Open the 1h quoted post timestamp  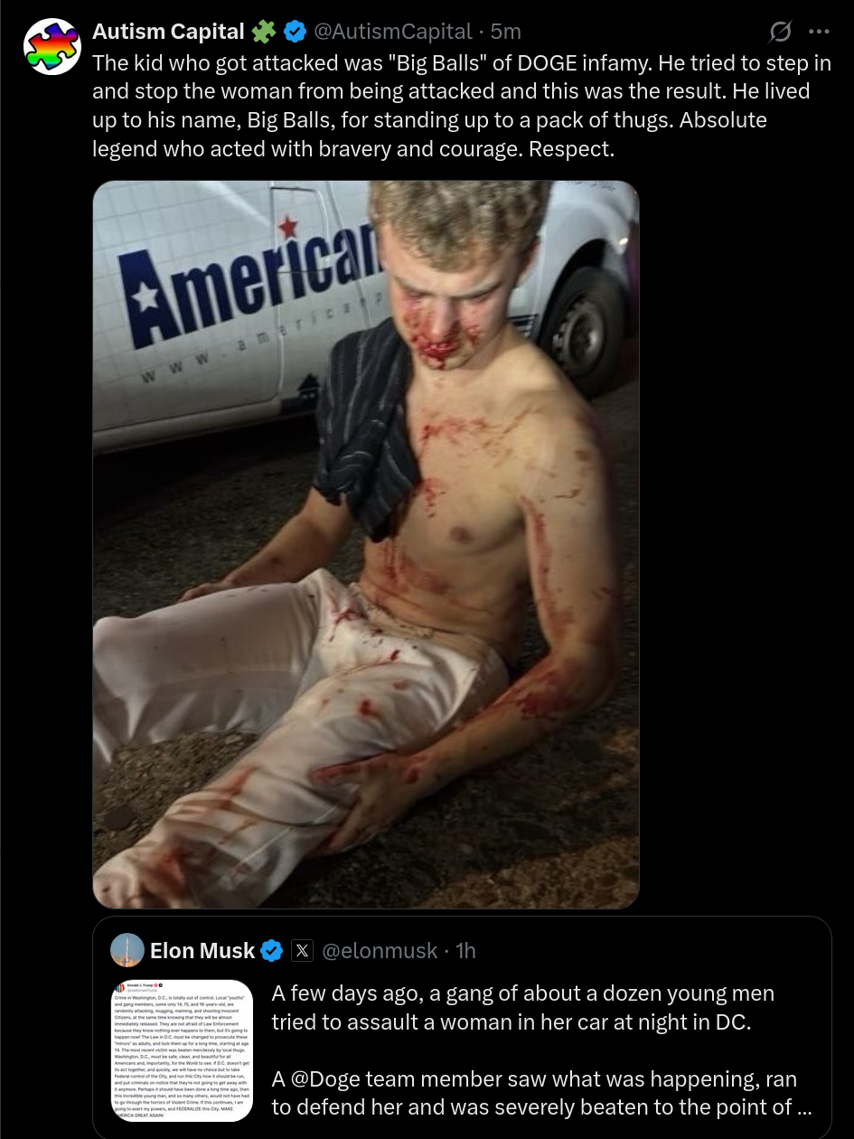click(465, 950)
